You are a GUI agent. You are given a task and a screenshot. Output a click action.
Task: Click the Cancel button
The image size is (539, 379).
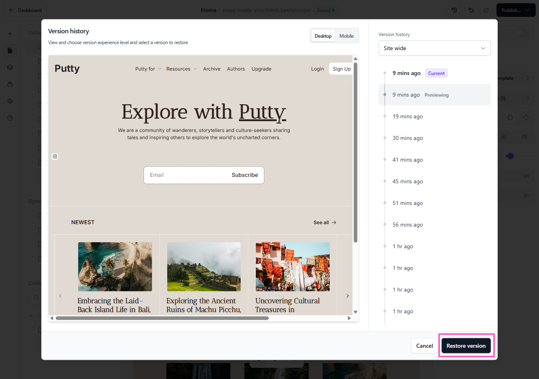[424, 346]
